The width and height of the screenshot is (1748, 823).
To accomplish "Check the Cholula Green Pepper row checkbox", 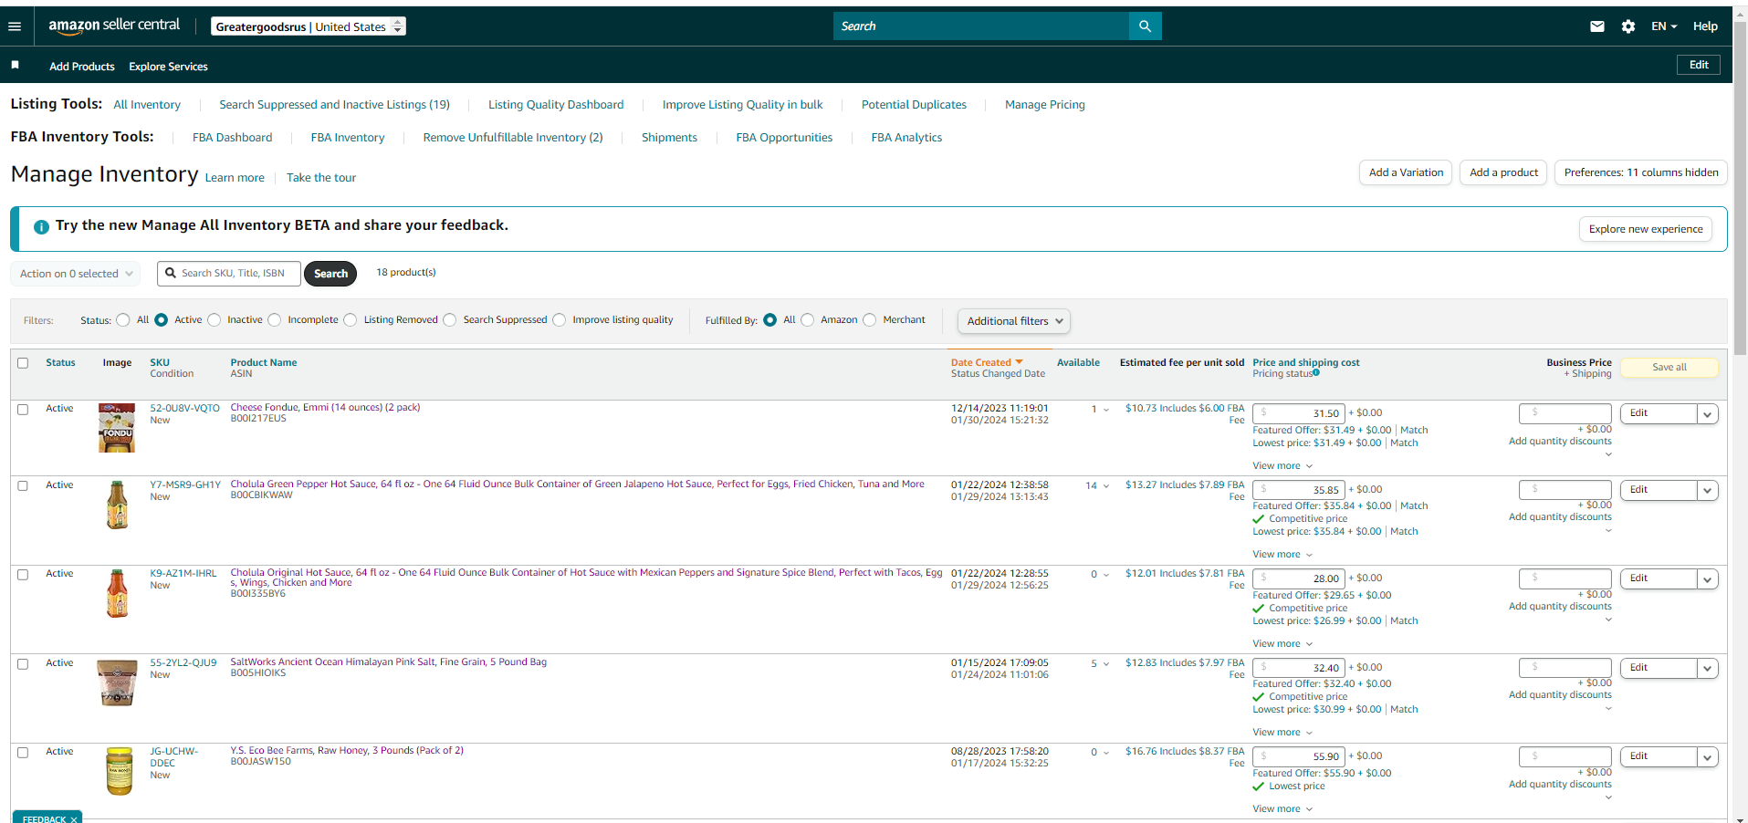I will pyautogui.click(x=23, y=486).
